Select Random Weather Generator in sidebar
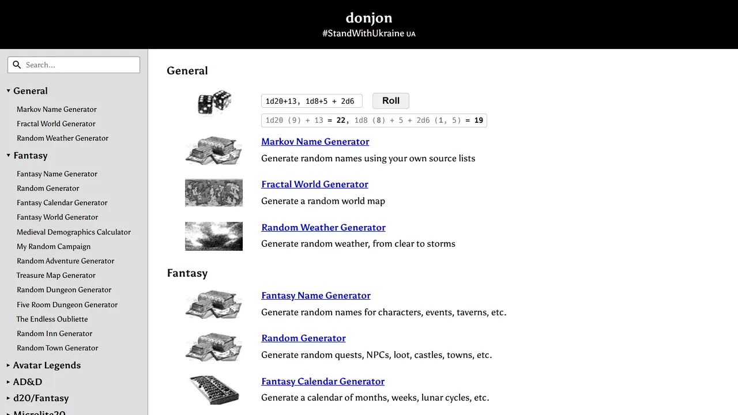 [62, 138]
